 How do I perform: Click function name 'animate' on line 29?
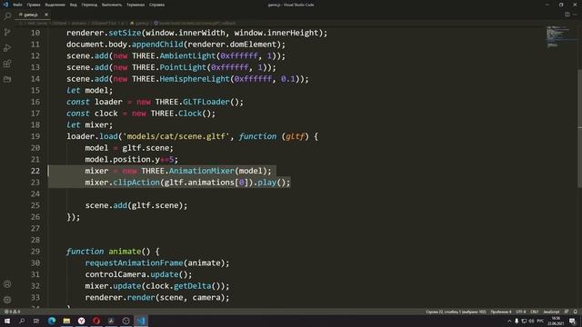pos(125,252)
